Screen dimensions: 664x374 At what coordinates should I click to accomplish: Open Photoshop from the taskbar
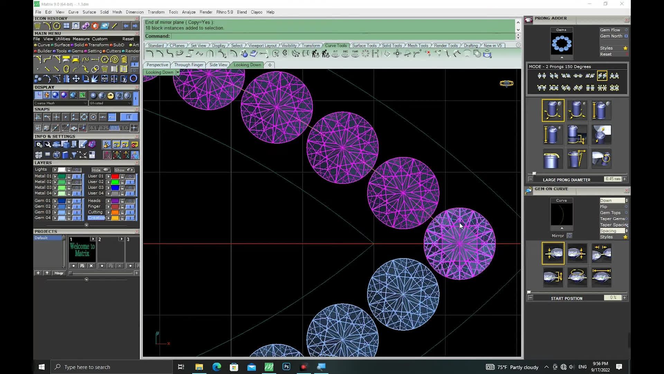[x=286, y=367]
